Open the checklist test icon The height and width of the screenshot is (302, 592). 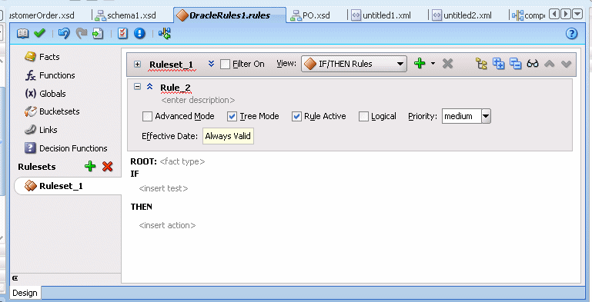click(x=122, y=34)
